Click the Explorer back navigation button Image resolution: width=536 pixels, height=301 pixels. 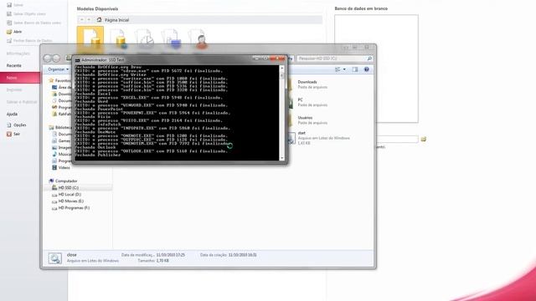coord(48,59)
